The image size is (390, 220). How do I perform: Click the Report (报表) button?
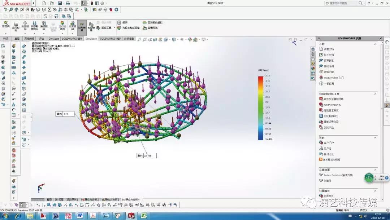[123, 22]
